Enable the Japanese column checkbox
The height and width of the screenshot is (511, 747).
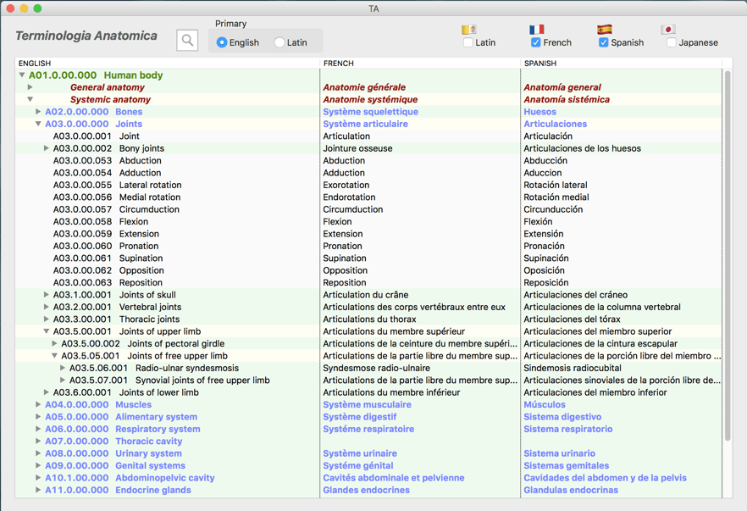pyautogui.click(x=671, y=42)
